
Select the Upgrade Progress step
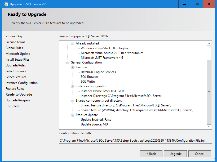pyautogui.click(x=18, y=100)
